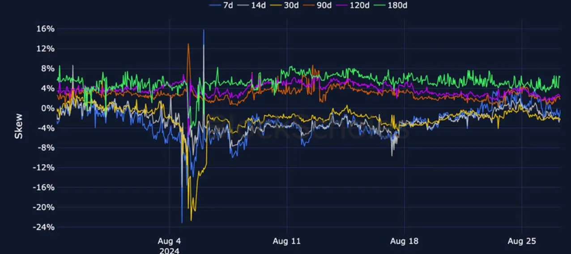
Task: Click the -8% y-axis tick label
Action: (x=47, y=148)
